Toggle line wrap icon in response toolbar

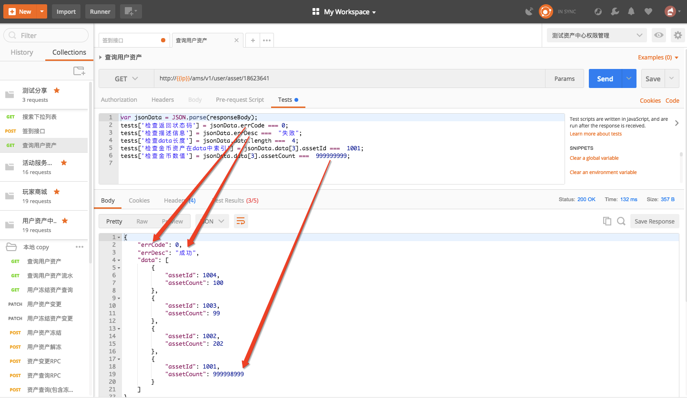click(x=241, y=221)
